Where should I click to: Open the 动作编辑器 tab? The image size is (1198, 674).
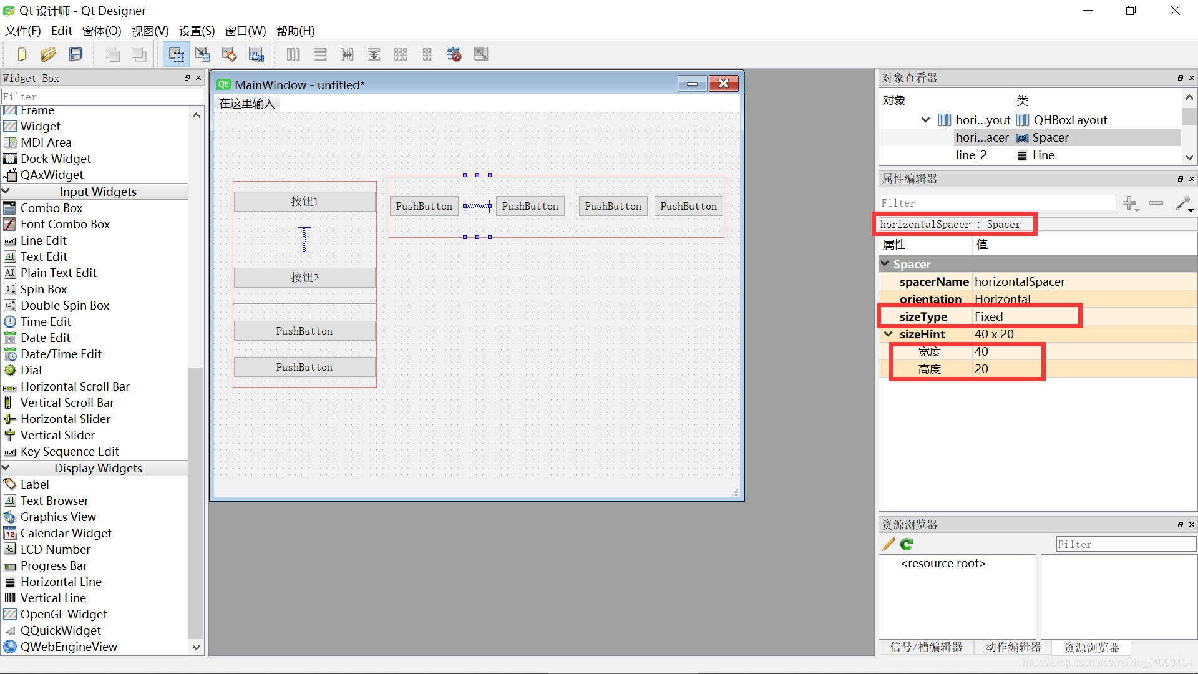point(1013,647)
